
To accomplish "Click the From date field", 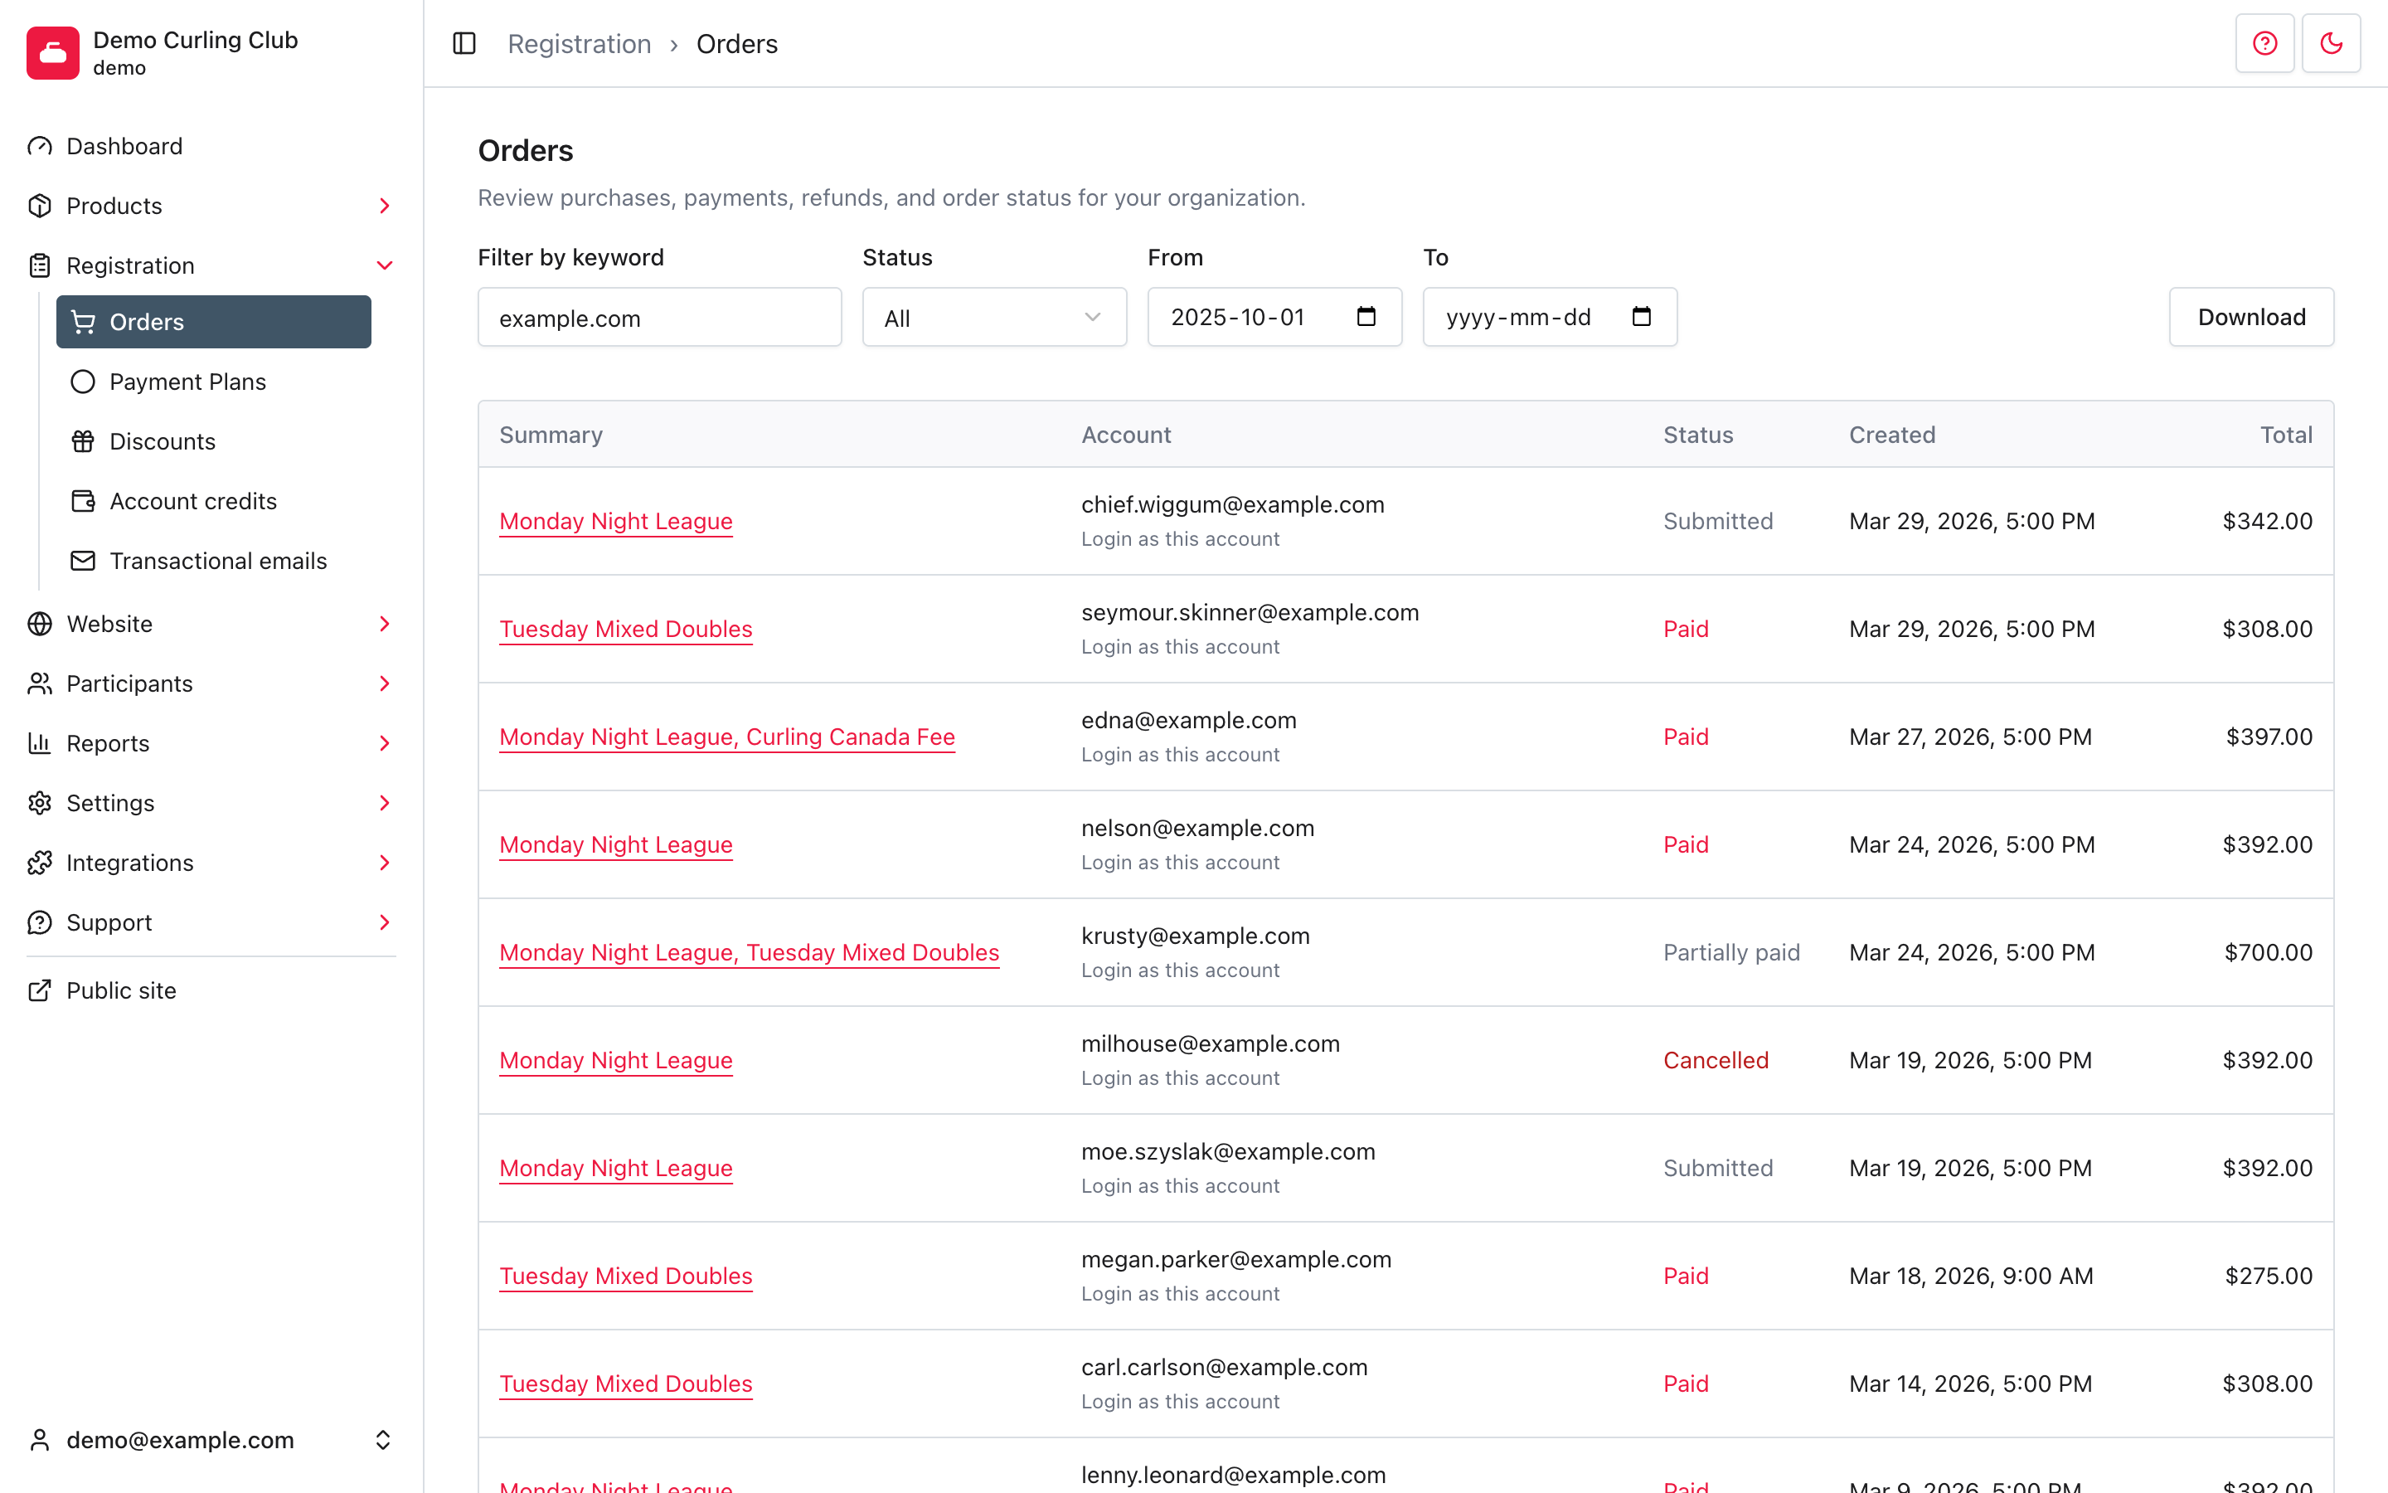I will click(1274, 317).
